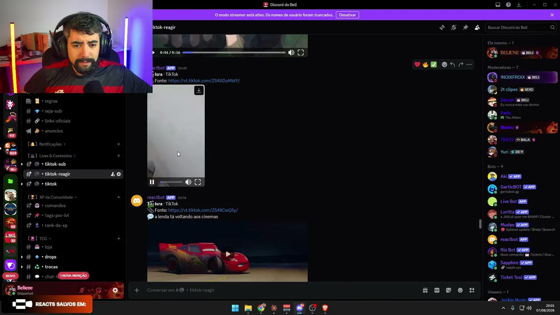Open user settings gear
The image size is (560, 315).
[x=115, y=290]
